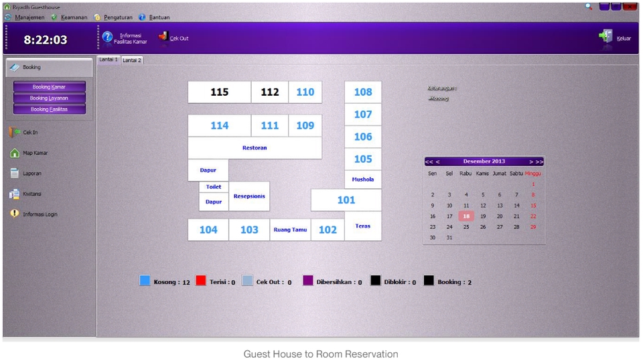Image resolution: width=643 pixels, height=363 pixels.
Task: Click the light blue Cek Out legend swatch
Action: [x=247, y=281]
